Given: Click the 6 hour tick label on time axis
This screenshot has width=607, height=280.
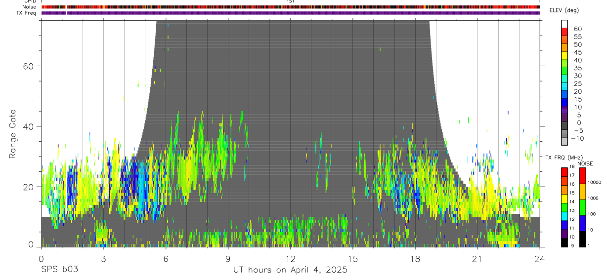Looking at the screenshot, I should [166, 259].
